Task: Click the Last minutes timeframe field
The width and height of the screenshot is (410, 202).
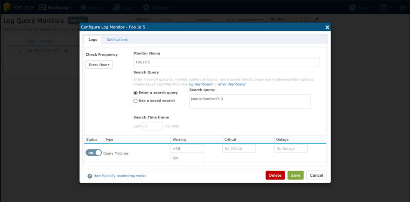Action: point(152,126)
